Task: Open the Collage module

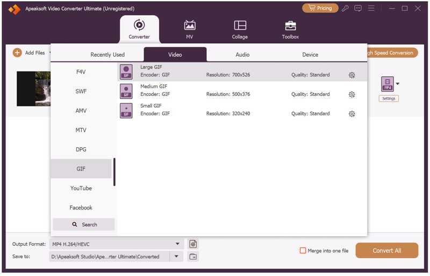Action: point(240,26)
